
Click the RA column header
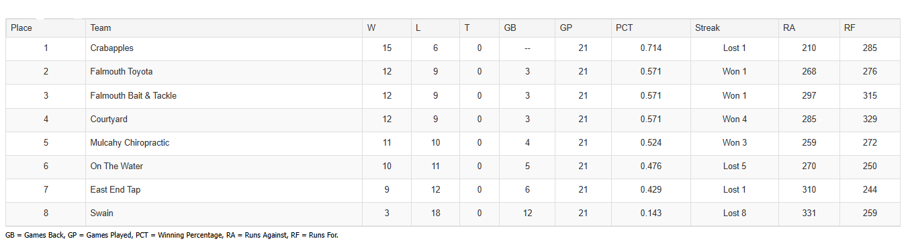pyautogui.click(x=789, y=28)
